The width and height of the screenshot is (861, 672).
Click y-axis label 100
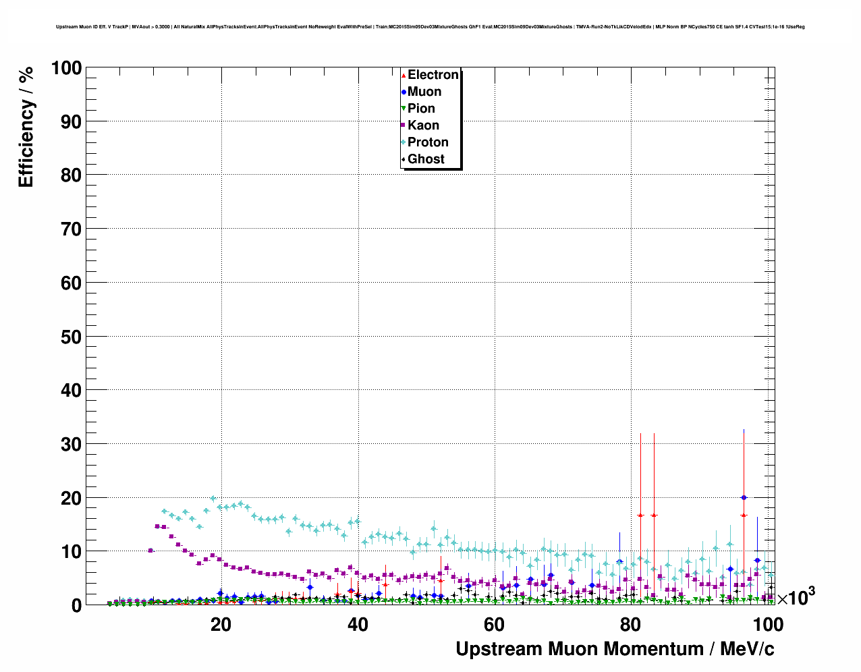pyautogui.click(x=65, y=68)
